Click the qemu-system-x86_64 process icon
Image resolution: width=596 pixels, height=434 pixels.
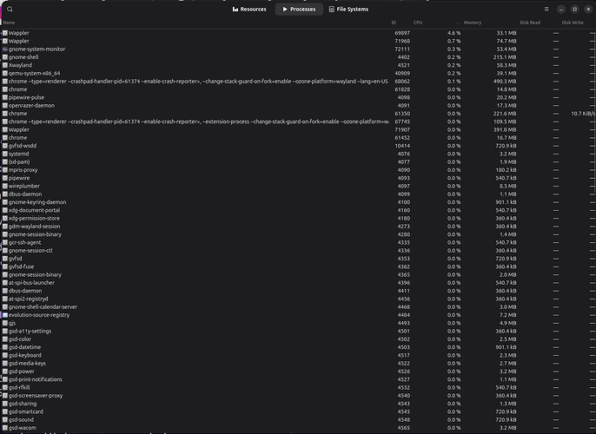tap(4, 74)
